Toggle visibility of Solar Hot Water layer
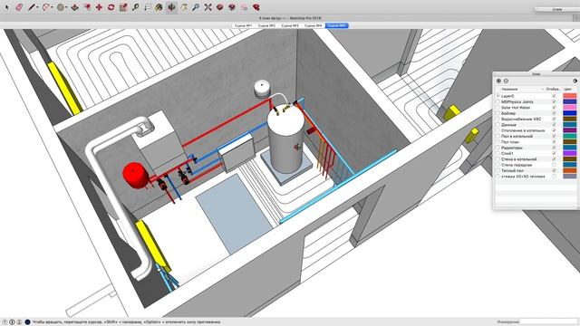This screenshot has width=580, height=326. pyautogui.click(x=554, y=107)
